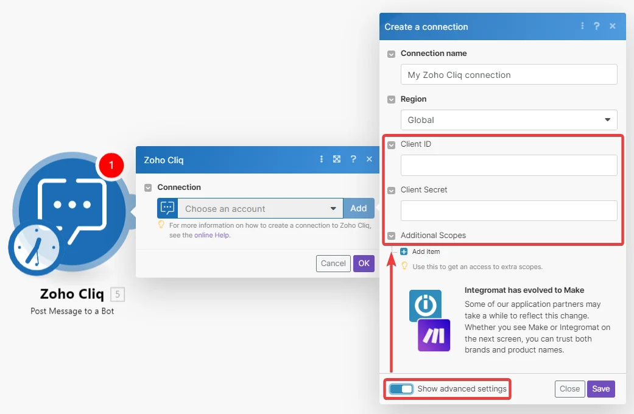Switch off Show advanced settings toggle
This screenshot has width=634, height=414.
(x=401, y=389)
